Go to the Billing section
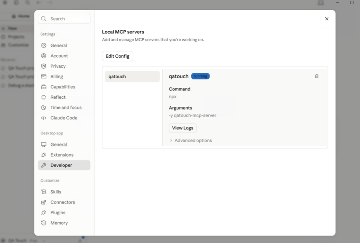The height and width of the screenshot is (243, 360). 64,76
